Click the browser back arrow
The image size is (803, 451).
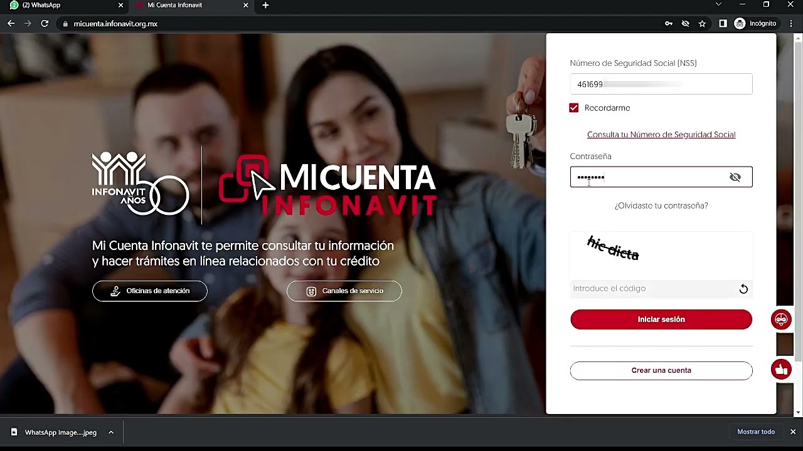[11, 23]
